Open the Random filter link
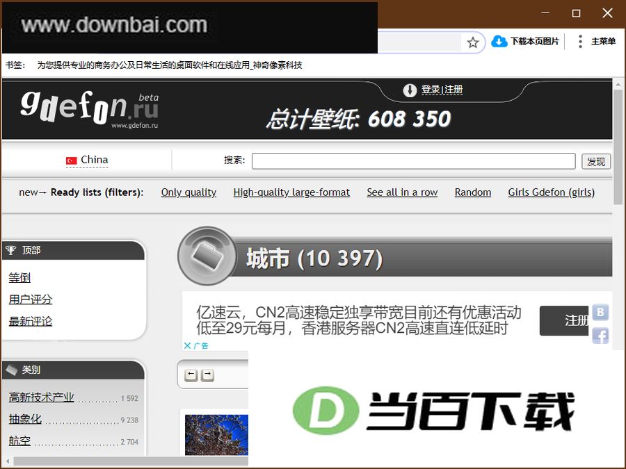Image resolution: width=626 pixels, height=469 pixels. pos(473,192)
